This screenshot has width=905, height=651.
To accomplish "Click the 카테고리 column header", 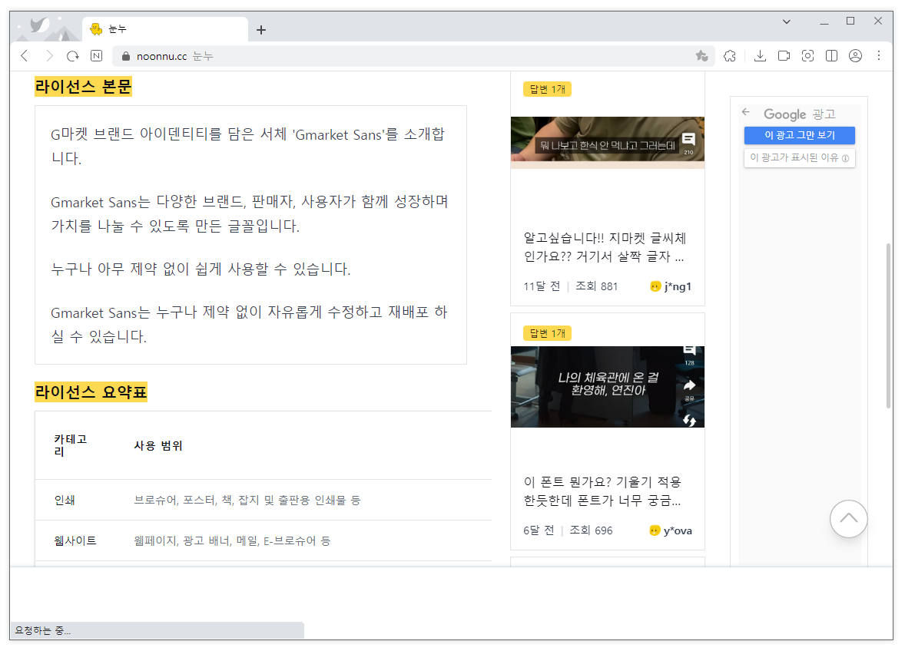I will pyautogui.click(x=70, y=445).
